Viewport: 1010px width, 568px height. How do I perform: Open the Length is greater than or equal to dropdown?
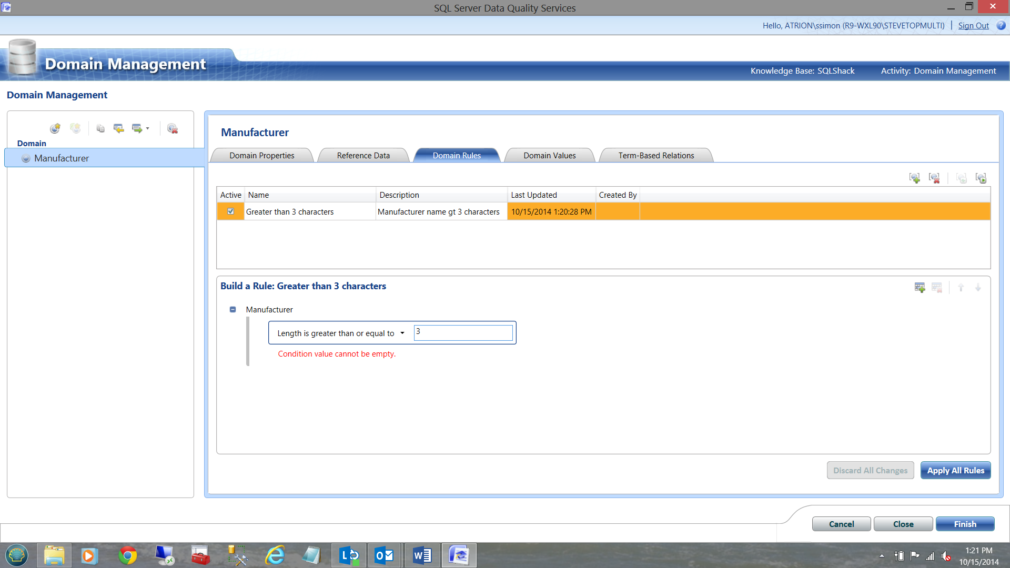point(402,333)
